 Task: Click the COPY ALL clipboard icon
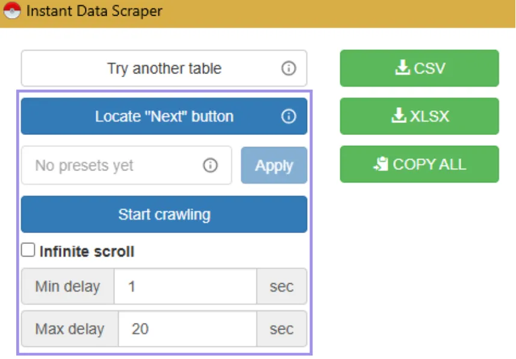click(x=381, y=164)
